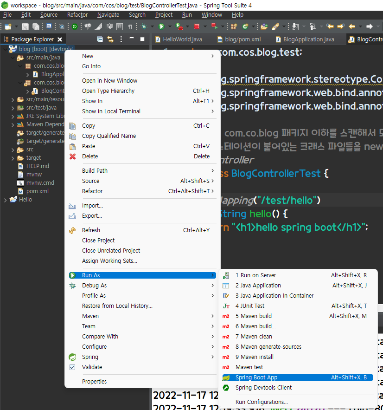Expand the Hello project tree arrow
The height and width of the screenshot is (410, 383).
[x=5, y=200]
